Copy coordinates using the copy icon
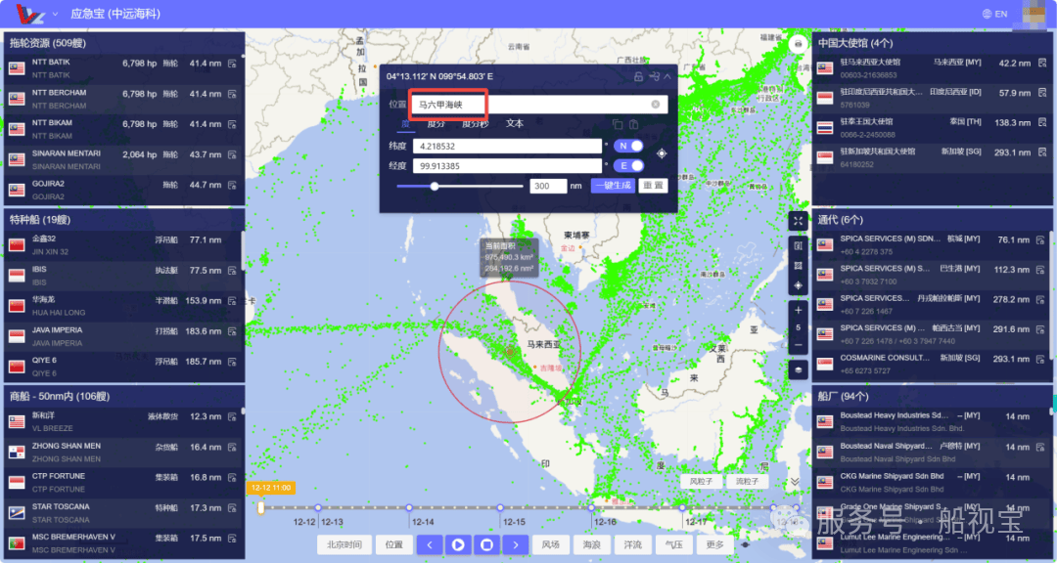1057x563 pixels. [618, 124]
